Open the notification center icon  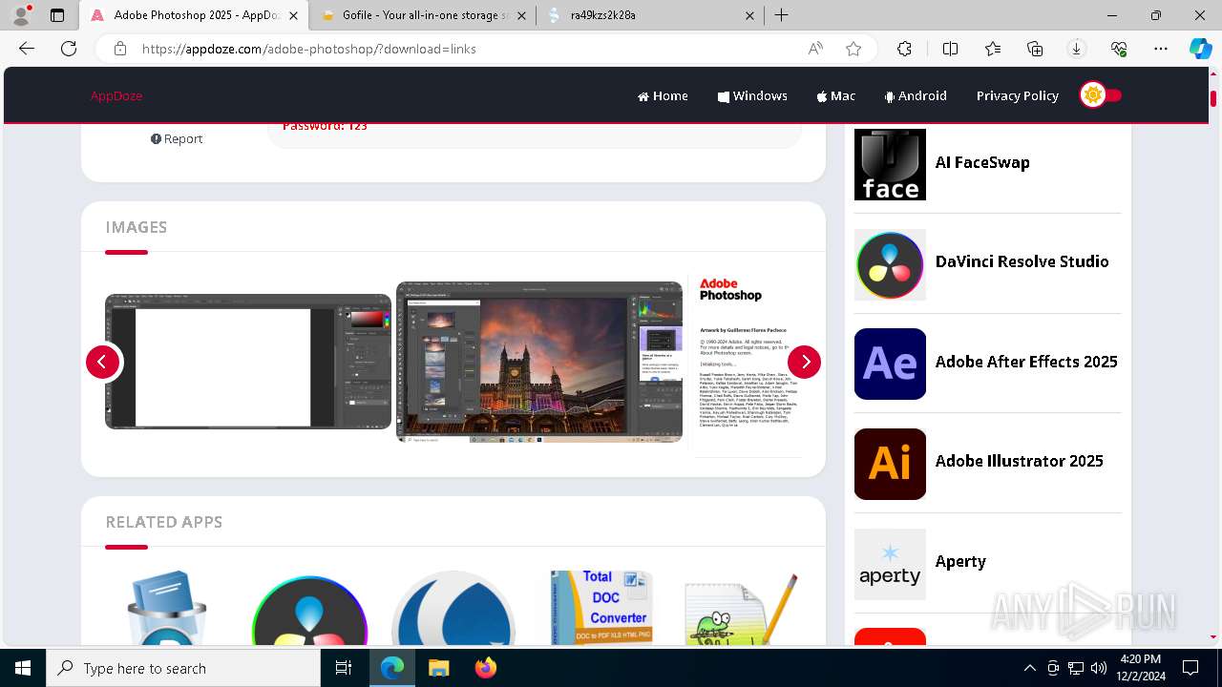click(x=1190, y=668)
